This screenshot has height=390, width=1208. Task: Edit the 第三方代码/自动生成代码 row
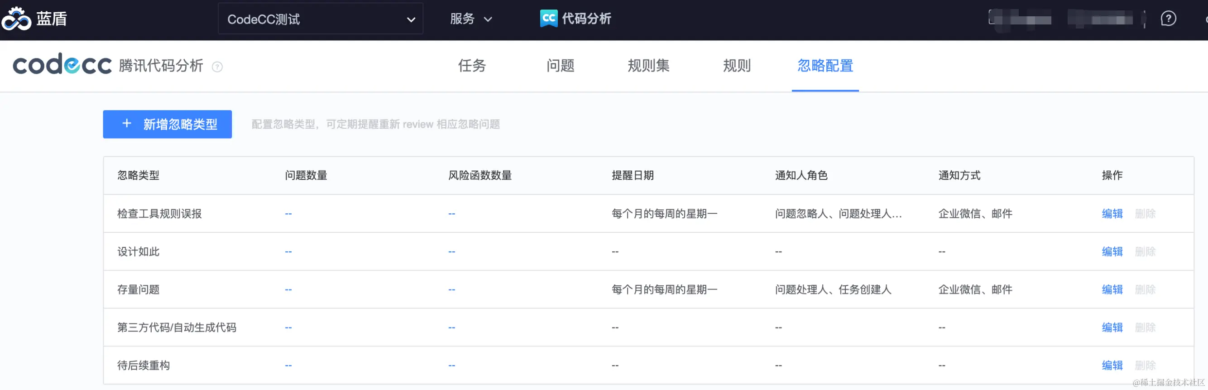tap(1112, 328)
